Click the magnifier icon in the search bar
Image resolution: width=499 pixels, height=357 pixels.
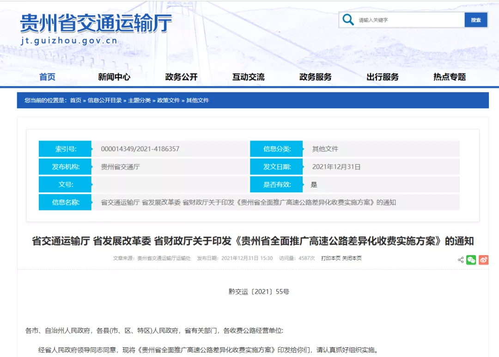pos(348,20)
